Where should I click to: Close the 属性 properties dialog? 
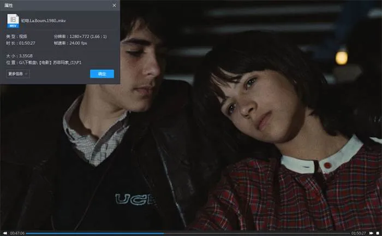click(114, 5)
